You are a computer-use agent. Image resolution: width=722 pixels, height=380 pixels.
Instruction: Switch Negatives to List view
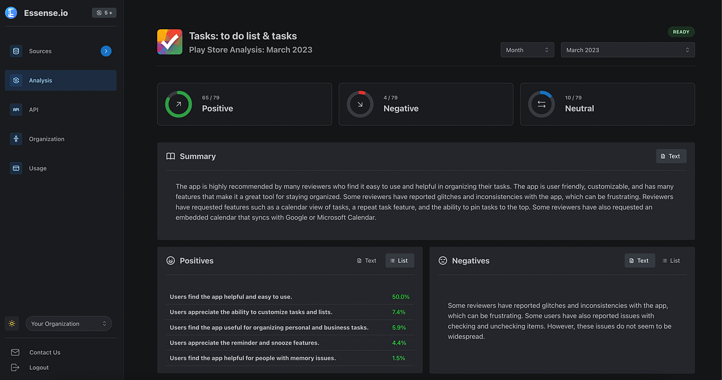click(x=671, y=261)
